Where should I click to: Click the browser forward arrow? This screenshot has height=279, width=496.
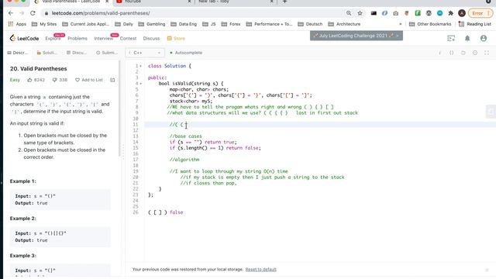(22, 13)
